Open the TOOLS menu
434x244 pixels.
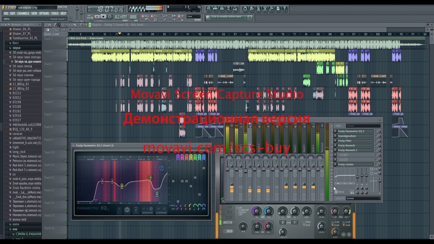point(55,13)
